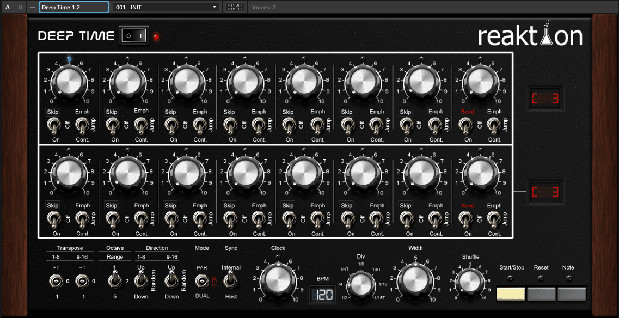Click the Clock knob

pyautogui.click(x=278, y=279)
